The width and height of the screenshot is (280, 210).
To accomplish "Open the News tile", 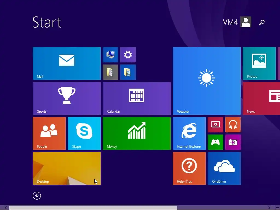I will pyautogui.click(x=261, y=98).
